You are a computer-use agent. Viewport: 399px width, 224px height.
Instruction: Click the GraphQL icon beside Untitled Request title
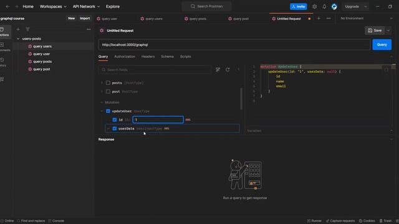[102, 30]
